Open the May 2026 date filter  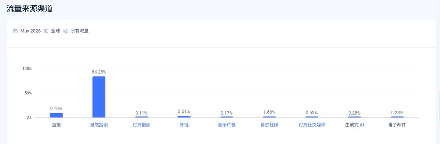point(30,31)
